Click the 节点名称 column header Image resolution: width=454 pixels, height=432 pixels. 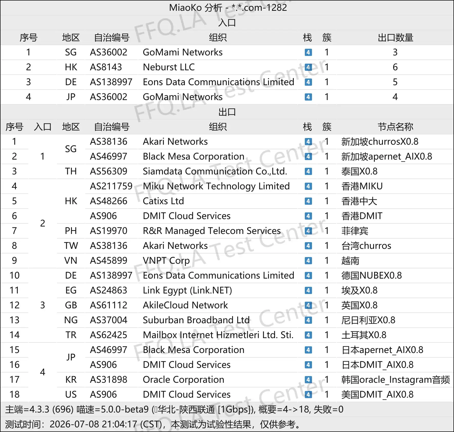pyautogui.click(x=395, y=127)
